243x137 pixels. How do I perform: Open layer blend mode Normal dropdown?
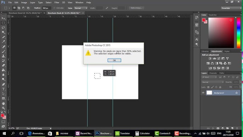(x=213, y=82)
